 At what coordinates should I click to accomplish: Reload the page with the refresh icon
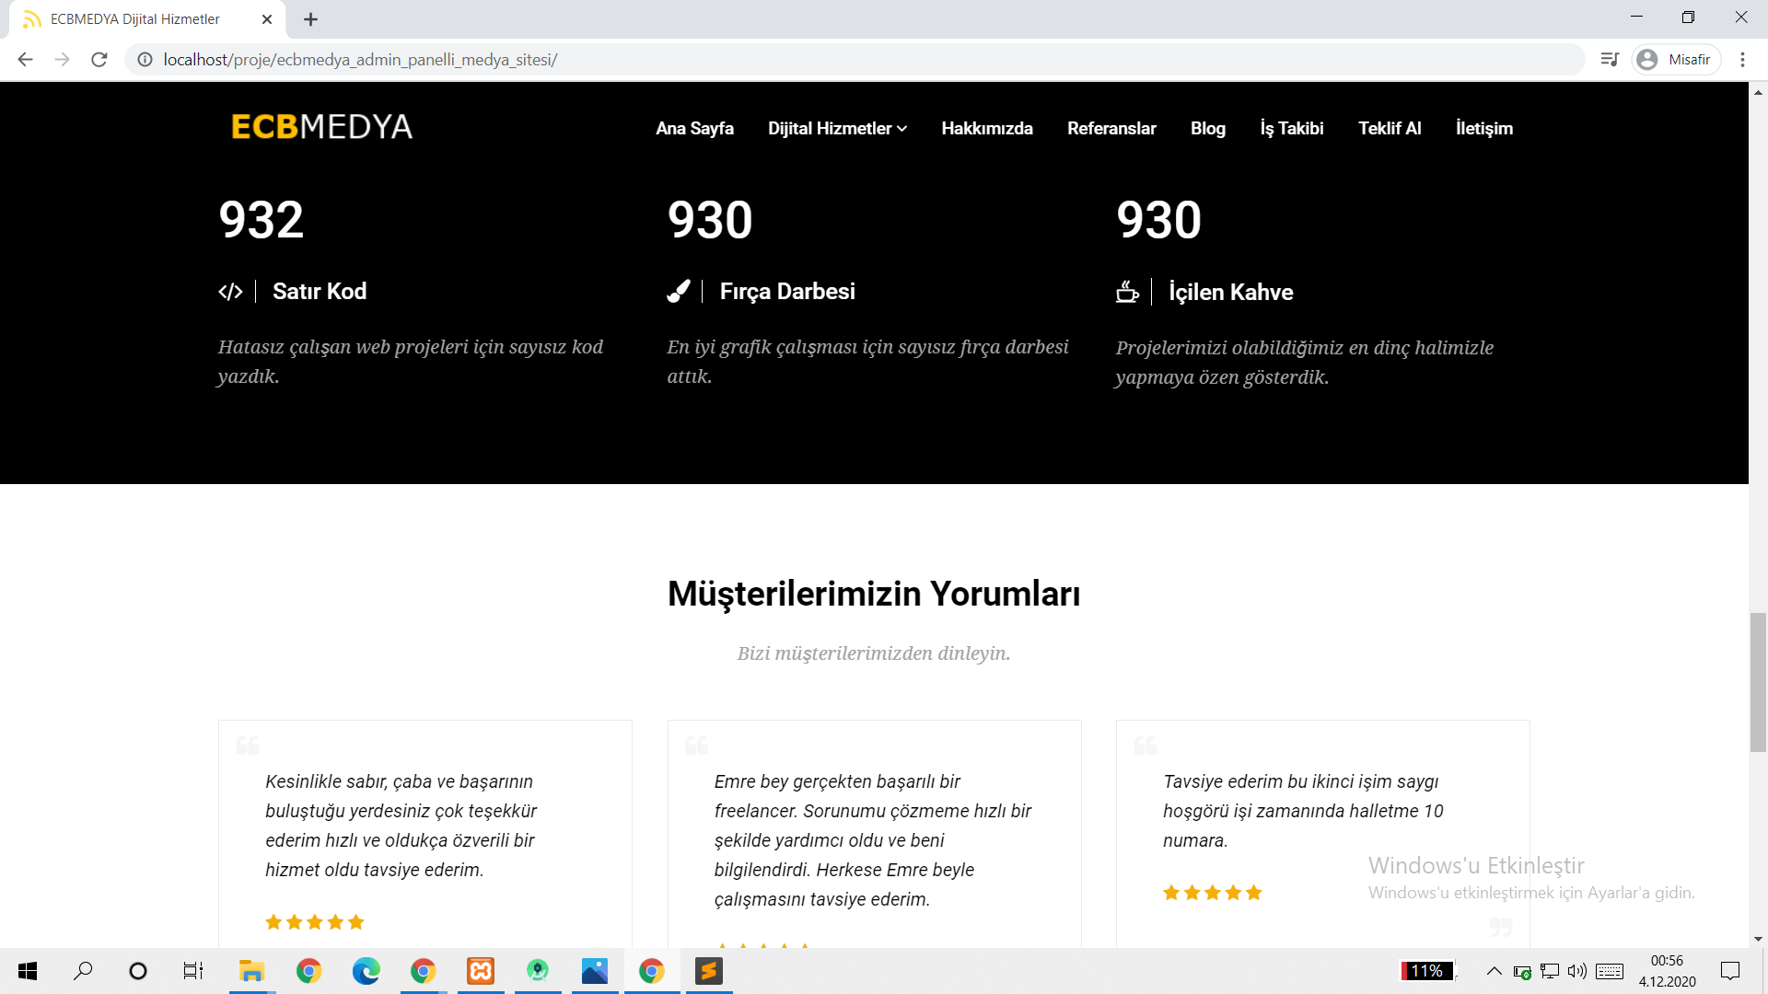(x=99, y=60)
